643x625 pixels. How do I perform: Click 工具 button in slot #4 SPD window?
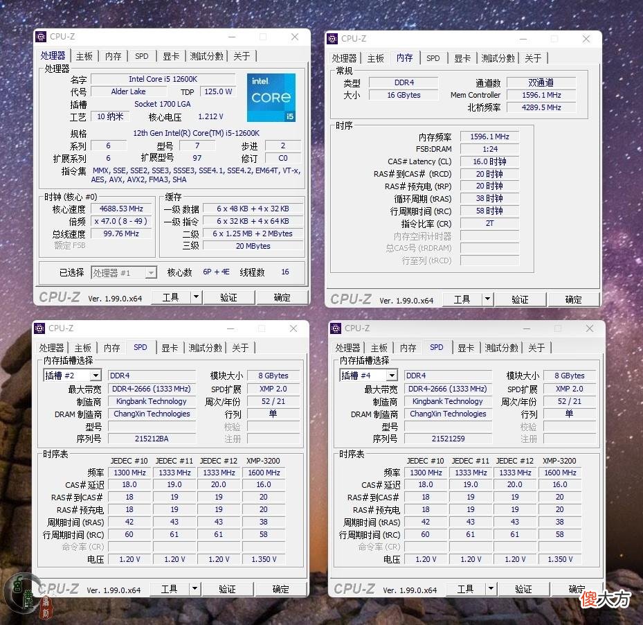point(465,589)
